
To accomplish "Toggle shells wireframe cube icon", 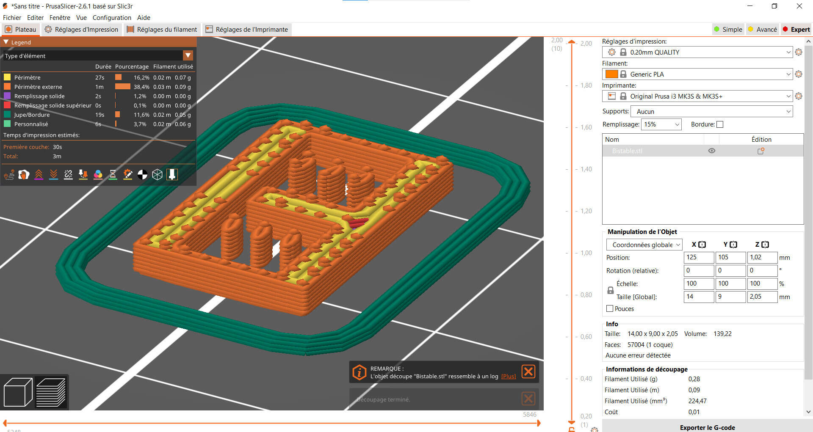I will [x=158, y=174].
